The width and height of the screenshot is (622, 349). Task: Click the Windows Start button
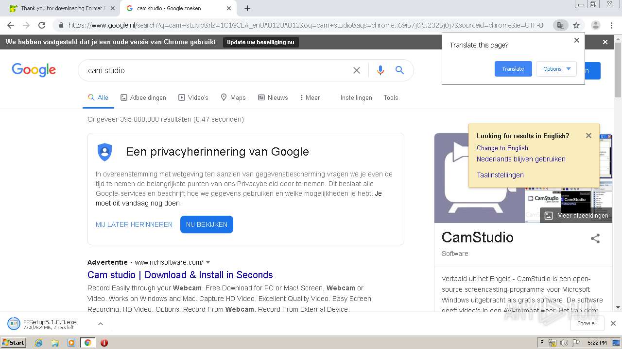(x=13, y=343)
